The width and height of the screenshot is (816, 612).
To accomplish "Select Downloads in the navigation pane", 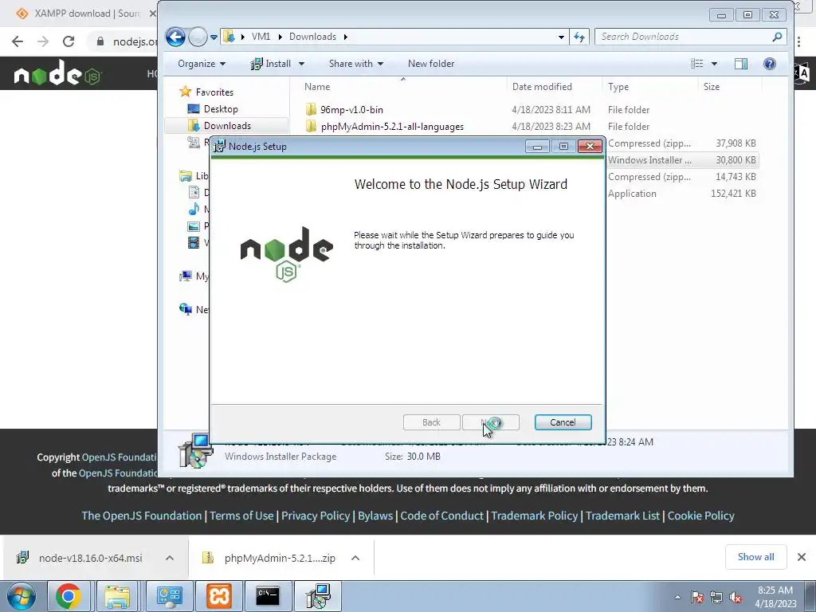I will pos(227,125).
